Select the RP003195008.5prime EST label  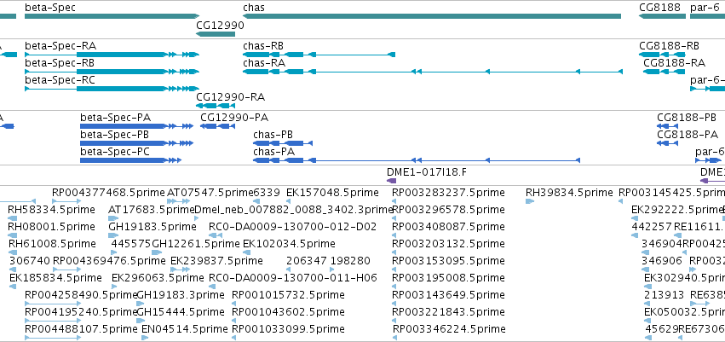[x=448, y=278]
